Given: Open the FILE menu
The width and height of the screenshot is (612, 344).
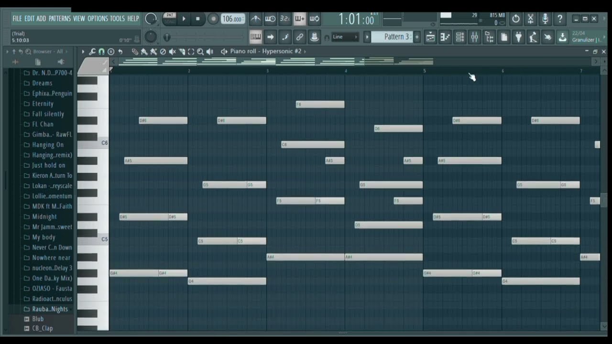Looking at the screenshot, I should click(x=18, y=19).
